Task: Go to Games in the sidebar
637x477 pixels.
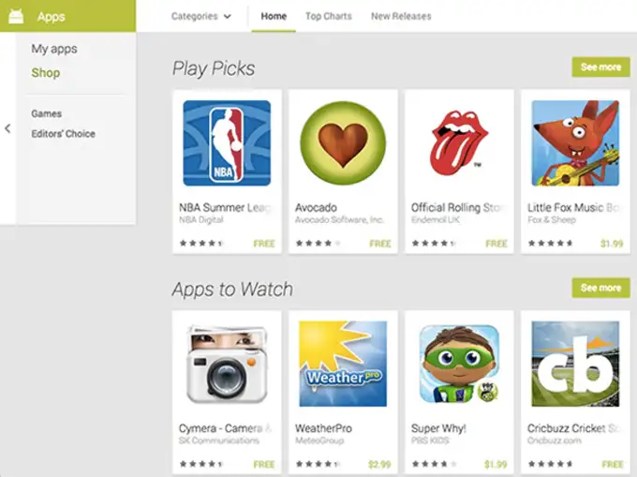Action: click(x=46, y=113)
